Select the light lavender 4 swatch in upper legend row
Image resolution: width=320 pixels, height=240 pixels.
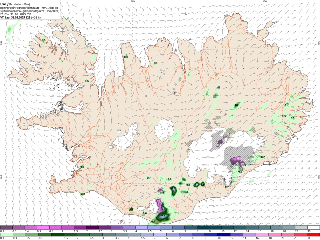point(141,227)
